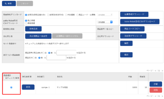Click page 1 in pager below the table
Viewport: 164px width, 99px height.
(x=159, y=96)
